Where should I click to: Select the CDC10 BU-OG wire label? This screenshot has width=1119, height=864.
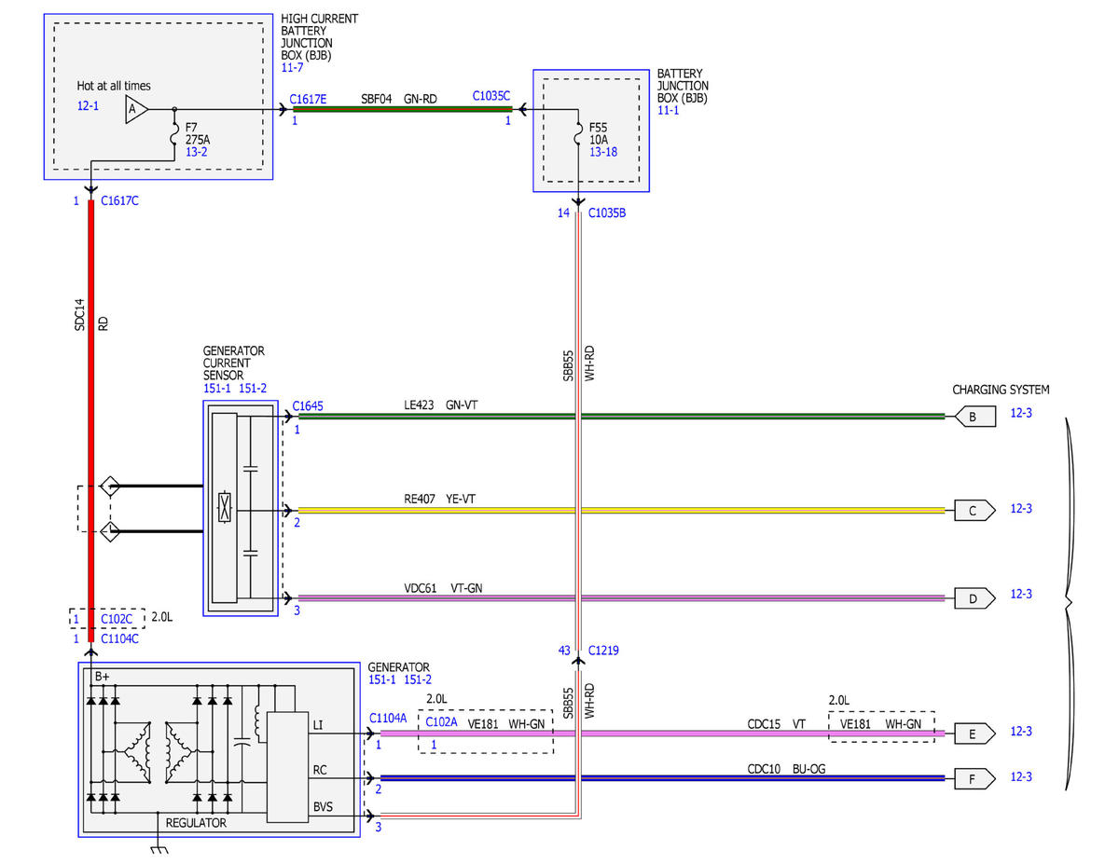tap(786, 769)
